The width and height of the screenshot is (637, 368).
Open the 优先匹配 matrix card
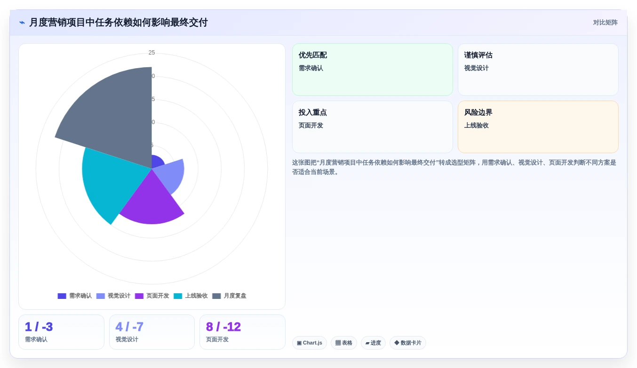pyautogui.click(x=373, y=70)
